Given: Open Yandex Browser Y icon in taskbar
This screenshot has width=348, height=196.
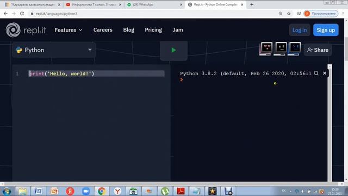Looking at the screenshot, I should [x=117, y=191].
